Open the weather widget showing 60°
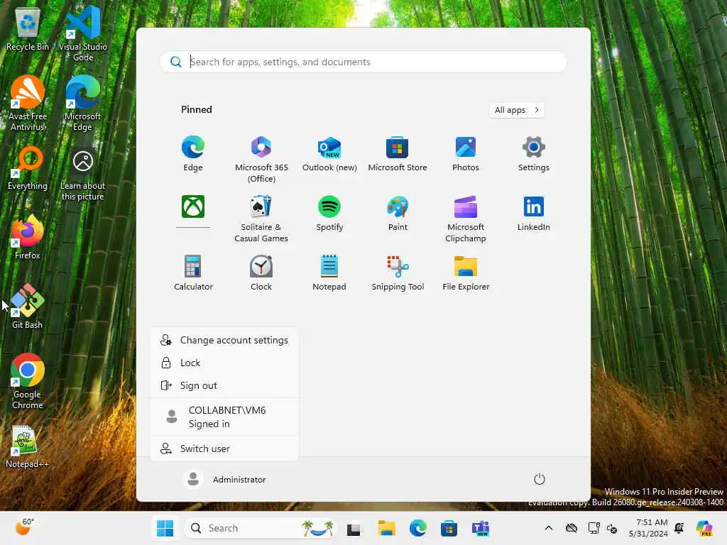This screenshot has width=727, height=545. click(x=25, y=527)
